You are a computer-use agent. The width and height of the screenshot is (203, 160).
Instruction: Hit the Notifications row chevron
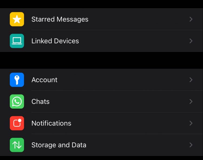point(191,123)
